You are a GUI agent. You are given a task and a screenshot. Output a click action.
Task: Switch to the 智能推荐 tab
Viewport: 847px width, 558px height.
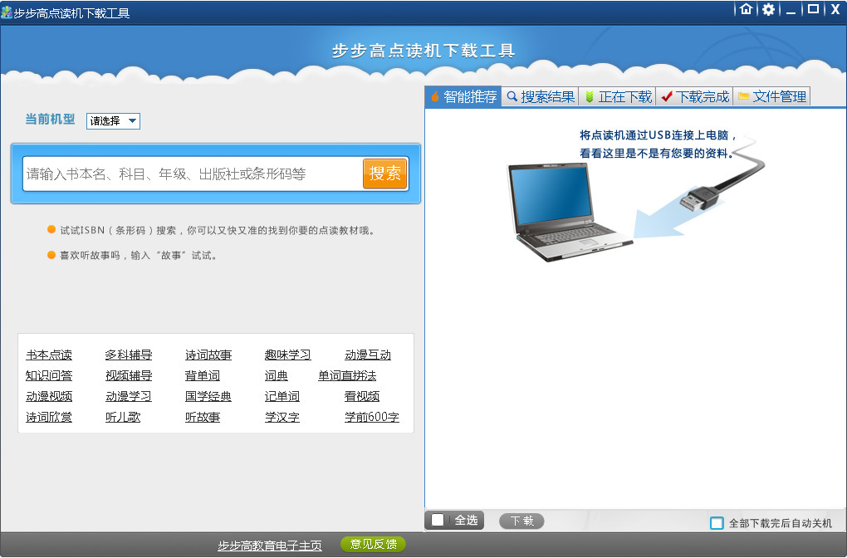point(463,96)
